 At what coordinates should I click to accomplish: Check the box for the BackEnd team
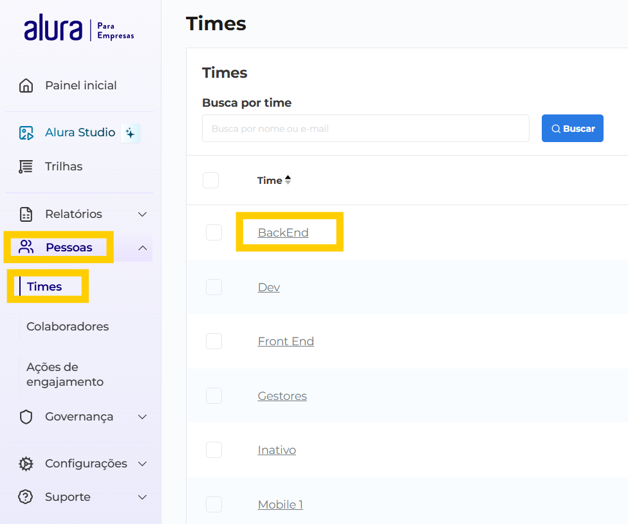click(214, 233)
